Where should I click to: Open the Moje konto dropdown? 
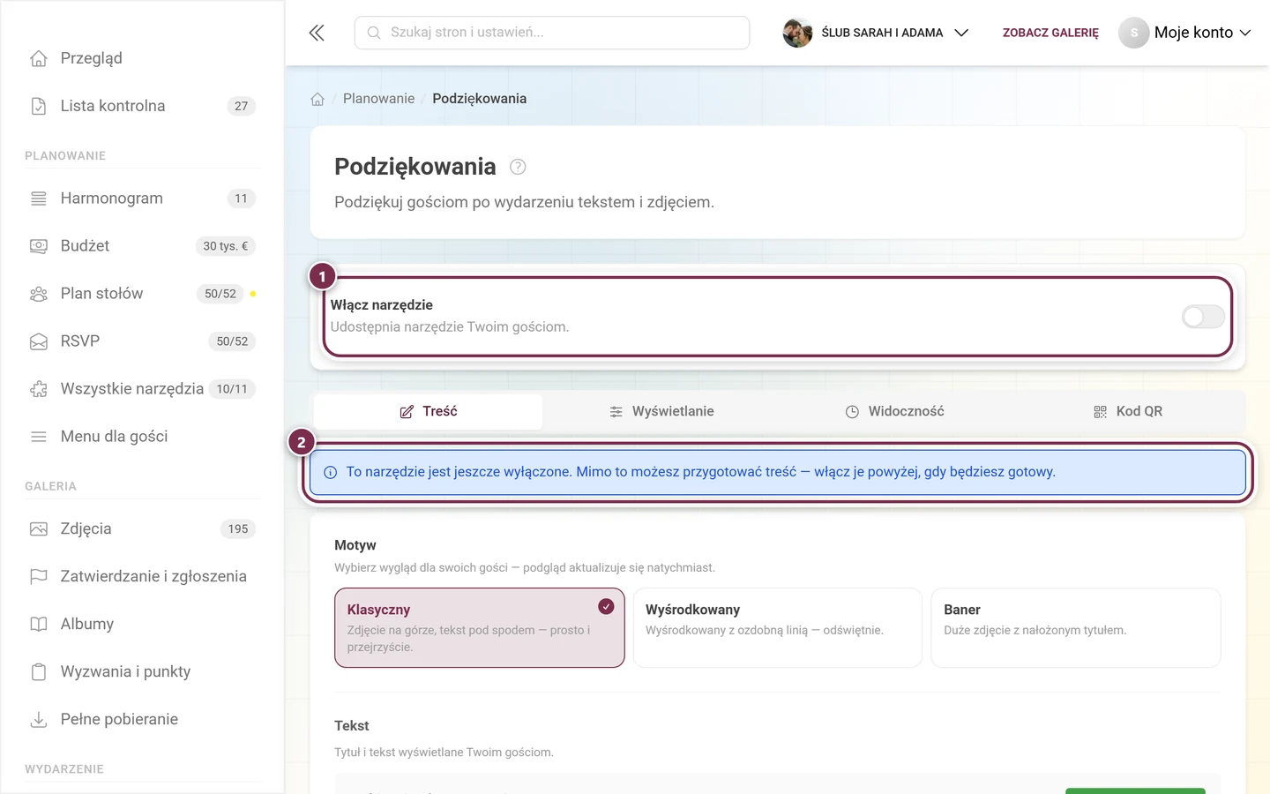point(1185,33)
